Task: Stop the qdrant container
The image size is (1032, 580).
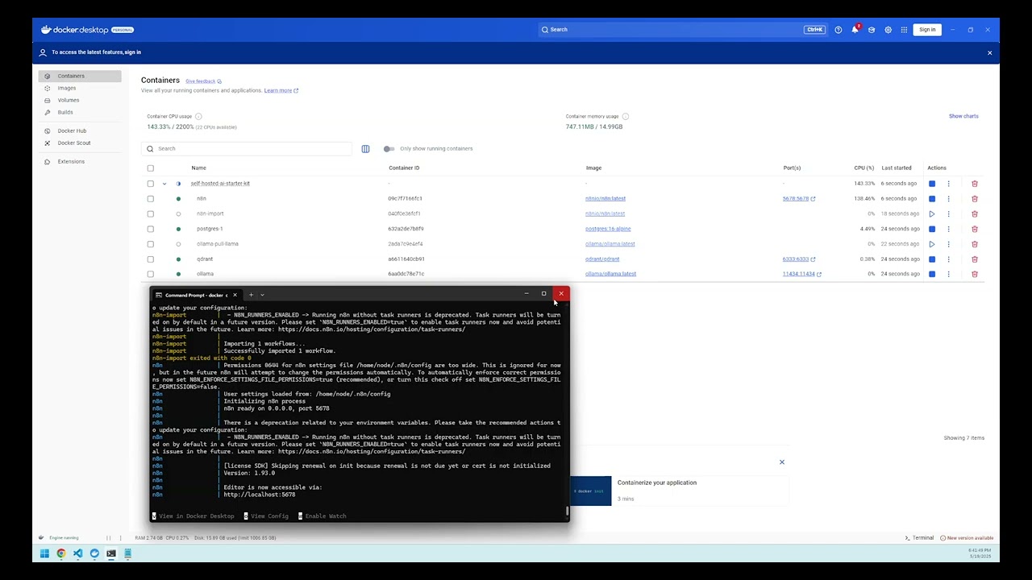Action: [x=932, y=259]
